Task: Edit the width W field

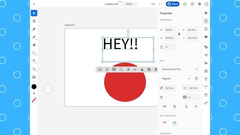Action: 170,30
